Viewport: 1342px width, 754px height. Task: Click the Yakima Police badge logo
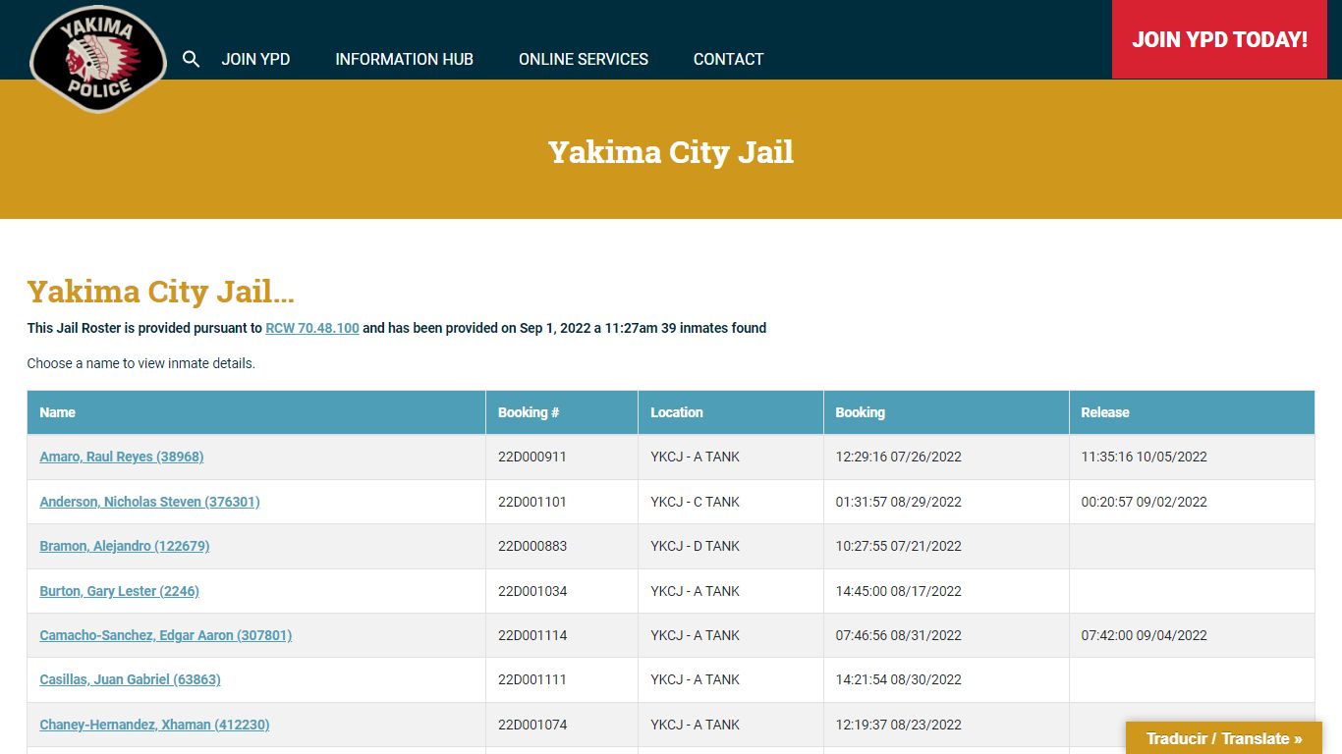(x=98, y=59)
